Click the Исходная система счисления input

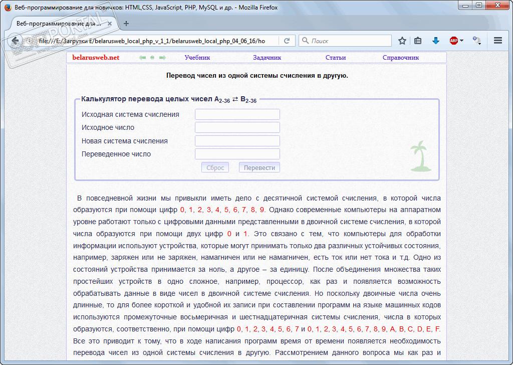click(x=237, y=114)
